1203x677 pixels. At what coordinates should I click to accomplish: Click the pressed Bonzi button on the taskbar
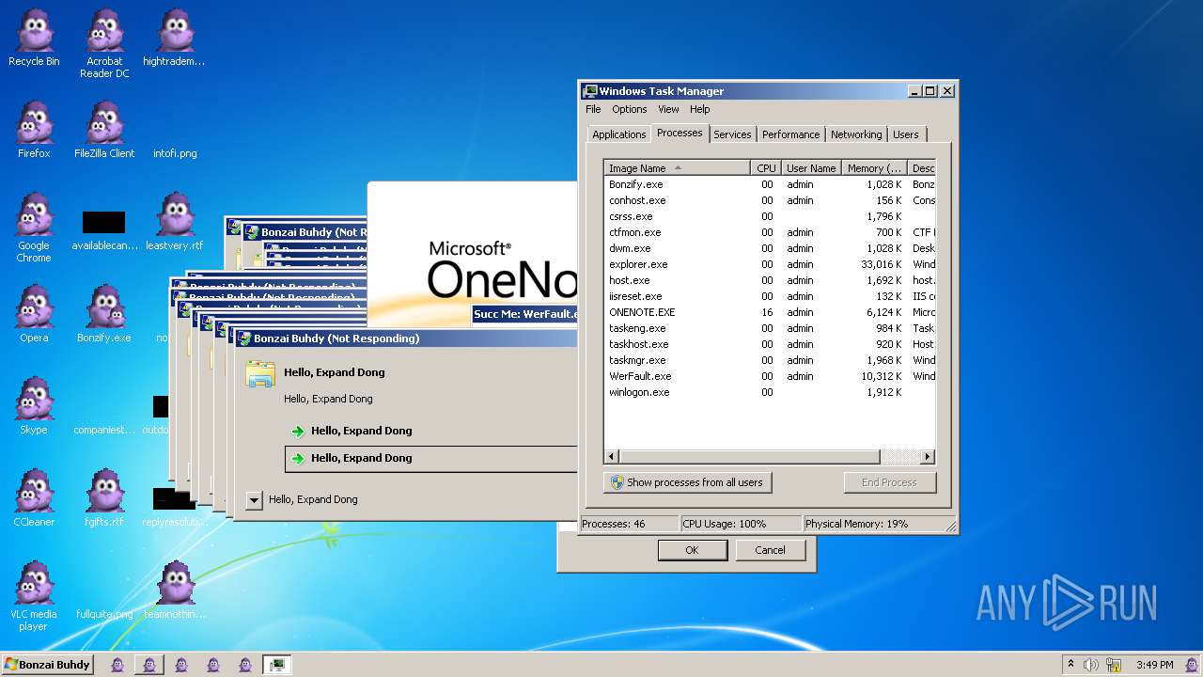click(148, 665)
